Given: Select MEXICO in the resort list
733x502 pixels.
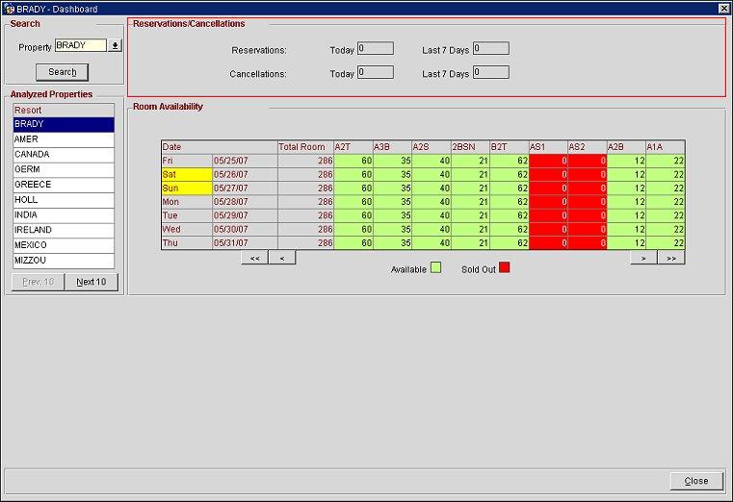Looking at the screenshot, I should coord(64,245).
